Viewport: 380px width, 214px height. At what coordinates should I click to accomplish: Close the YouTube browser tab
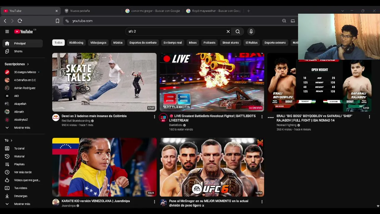coord(57,11)
